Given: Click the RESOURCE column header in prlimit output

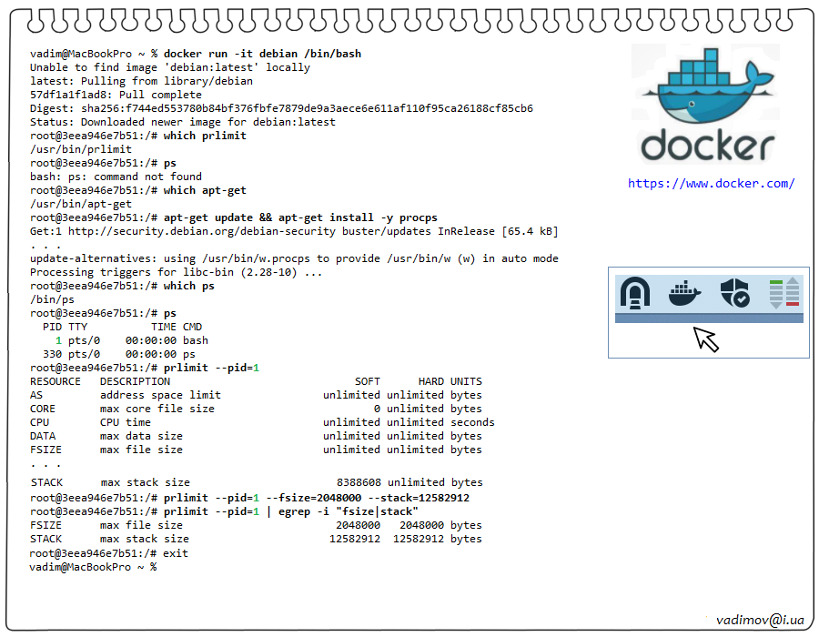Looking at the screenshot, I should click(x=56, y=381).
